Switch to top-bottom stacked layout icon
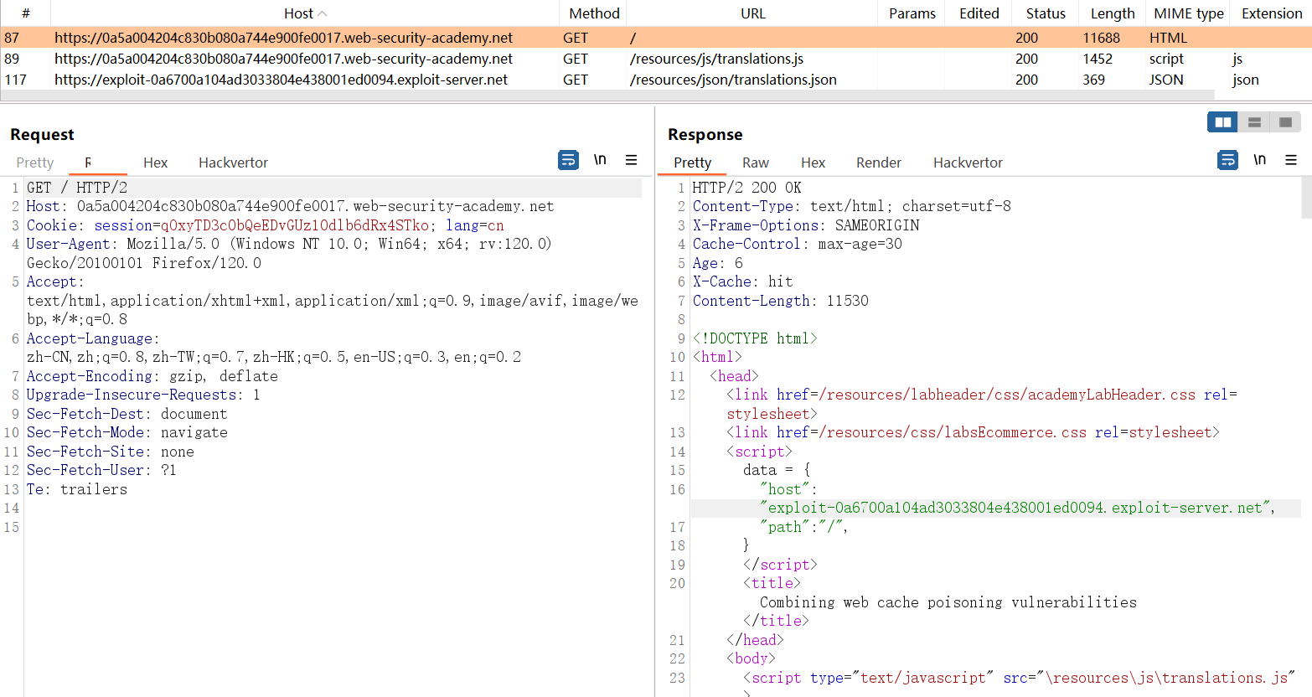Screen dimensions: 1312x697 (1254, 122)
